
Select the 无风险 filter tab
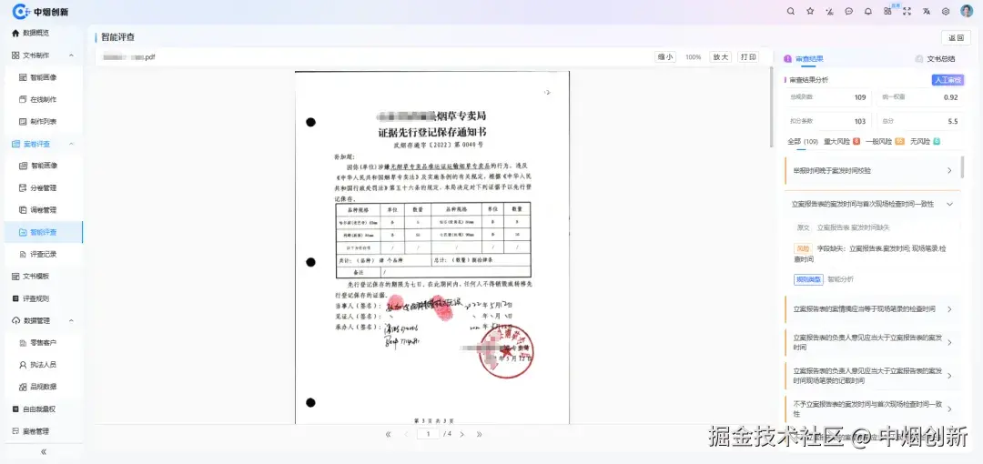(x=925, y=141)
